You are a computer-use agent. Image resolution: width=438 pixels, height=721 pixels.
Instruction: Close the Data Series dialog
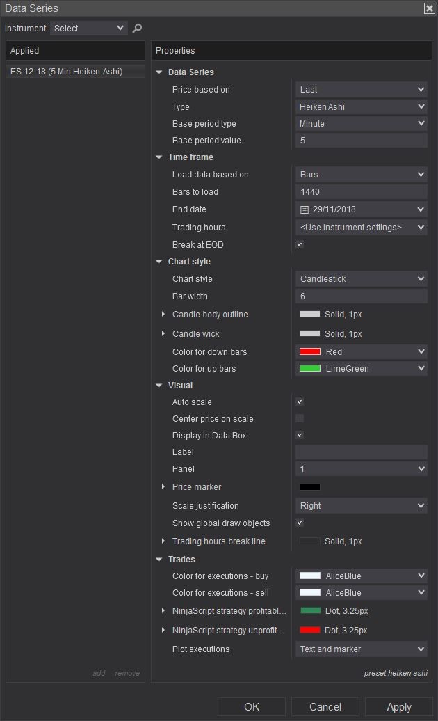[x=429, y=8]
